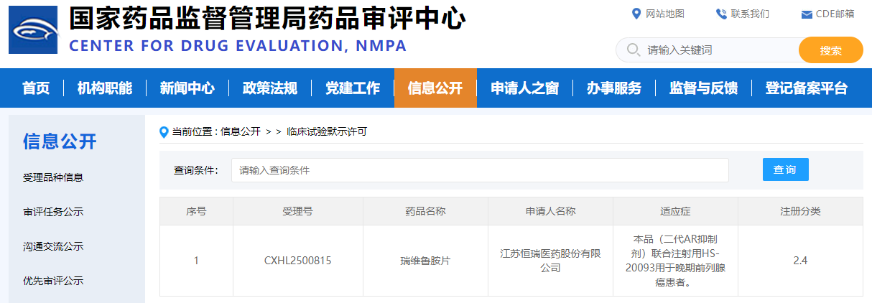Click the CDE logo icon
The image size is (872, 303).
coord(33,29)
